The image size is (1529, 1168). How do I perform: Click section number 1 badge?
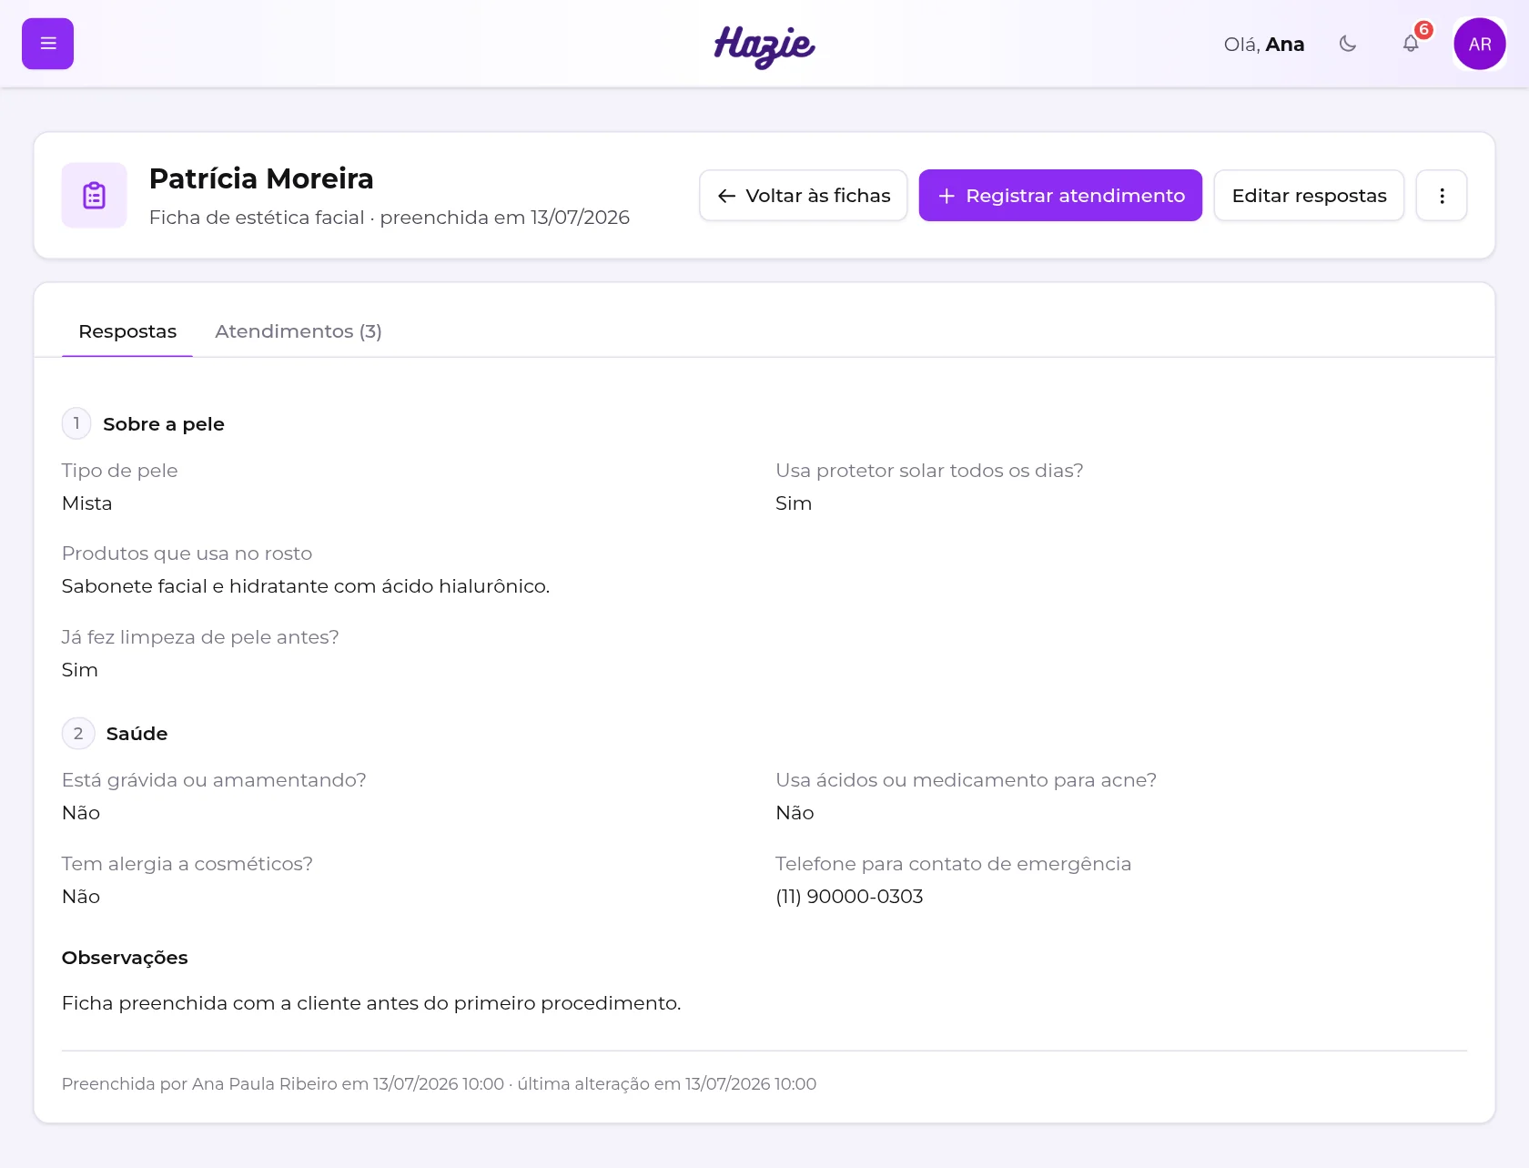(76, 423)
